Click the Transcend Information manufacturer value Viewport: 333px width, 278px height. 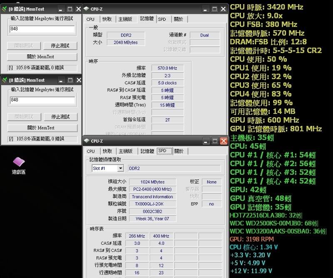pos(152,197)
